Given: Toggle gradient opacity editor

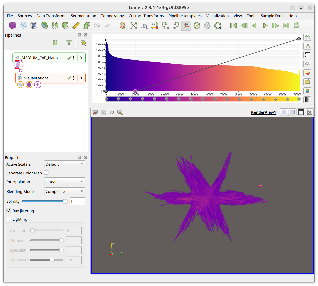Looking at the screenshot, I should (307, 100).
